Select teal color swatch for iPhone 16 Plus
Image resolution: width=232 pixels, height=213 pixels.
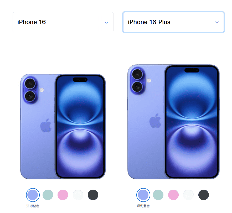pos(158,195)
